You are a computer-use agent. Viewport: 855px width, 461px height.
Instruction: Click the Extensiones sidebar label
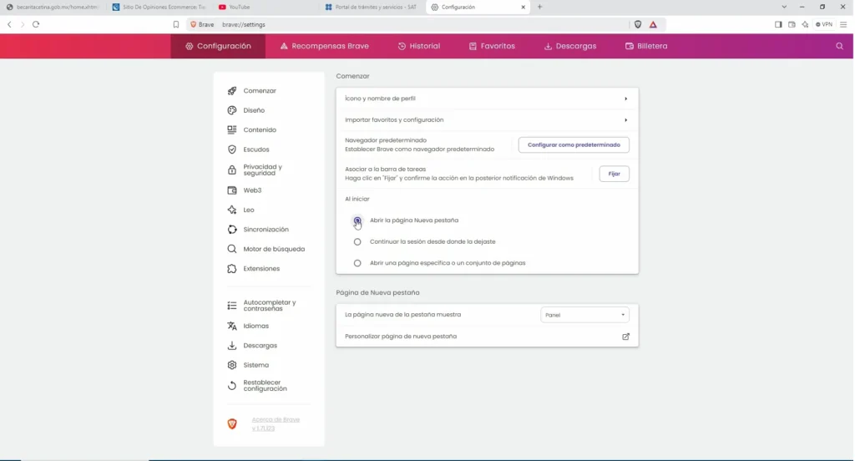[x=261, y=269]
